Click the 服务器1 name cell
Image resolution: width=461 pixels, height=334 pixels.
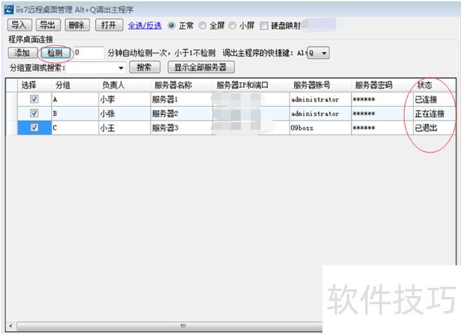coord(181,99)
